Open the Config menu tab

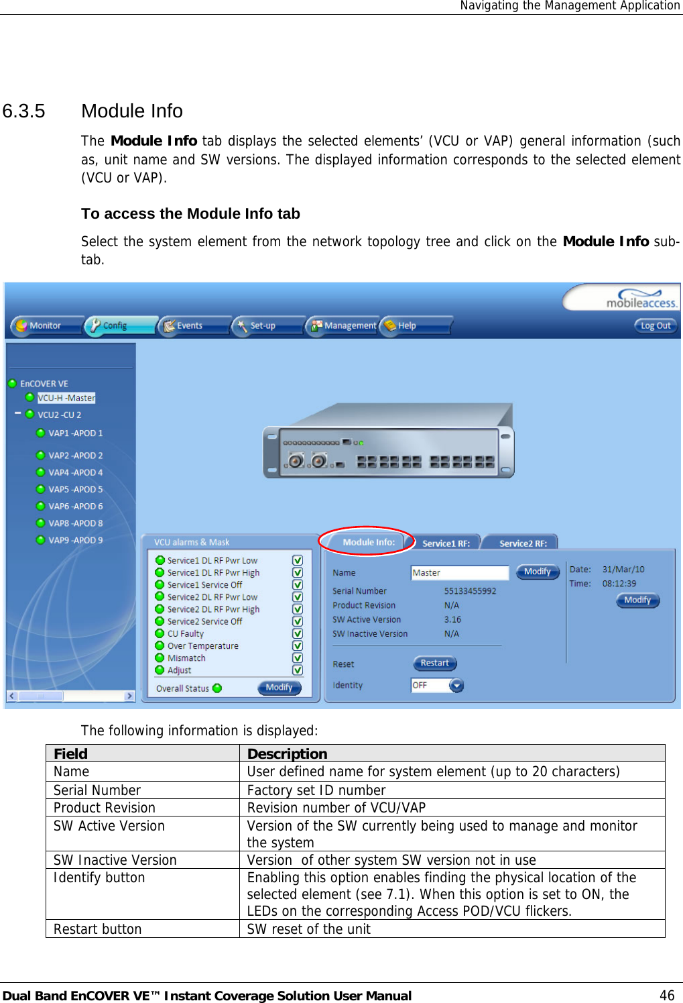point(121,325)
